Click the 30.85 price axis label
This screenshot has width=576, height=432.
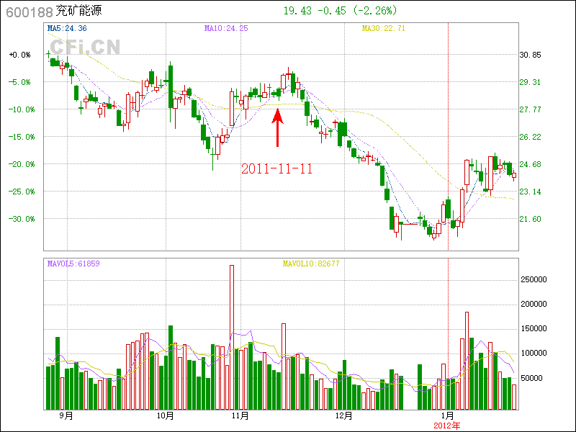click(x=530, y=55)
